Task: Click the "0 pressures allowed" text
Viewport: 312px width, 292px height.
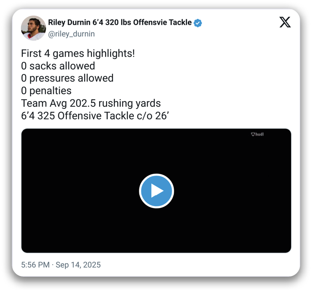Action: click(67, 78)
